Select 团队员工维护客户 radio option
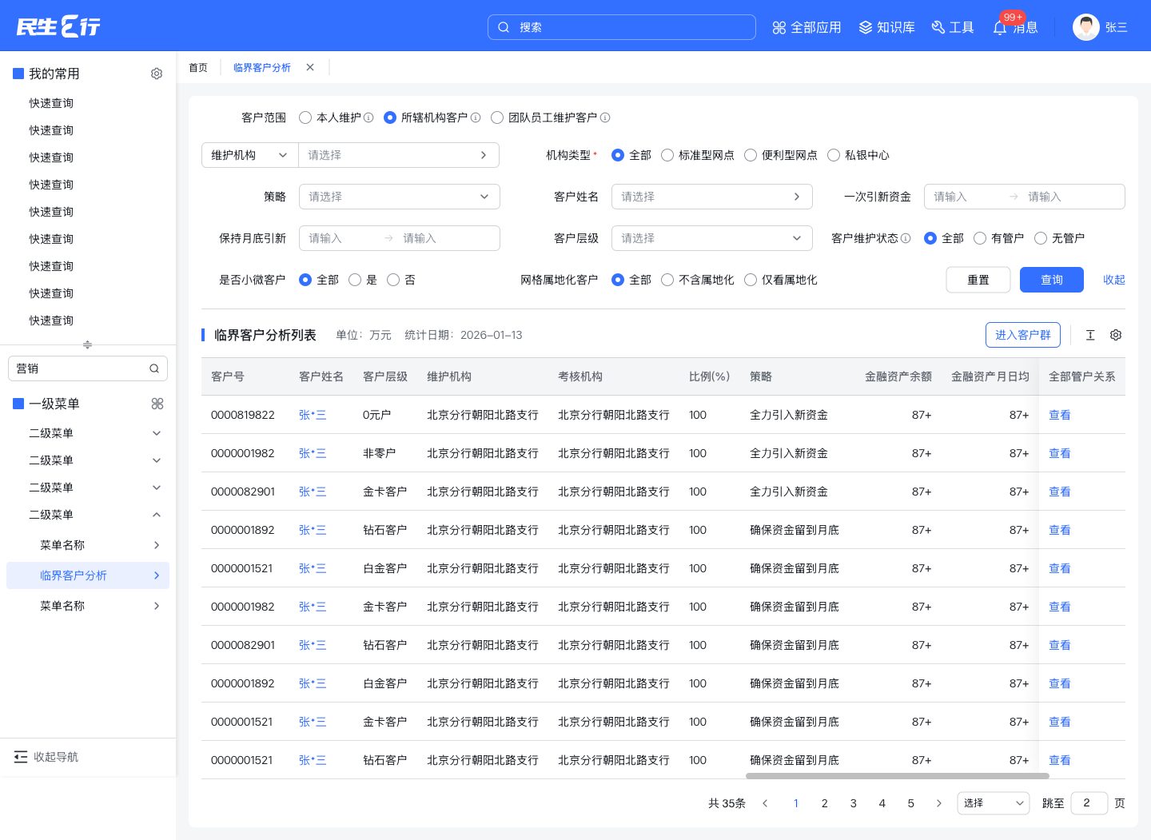The height and width of the screenshot is (840, 1151). tap(497, 117)
